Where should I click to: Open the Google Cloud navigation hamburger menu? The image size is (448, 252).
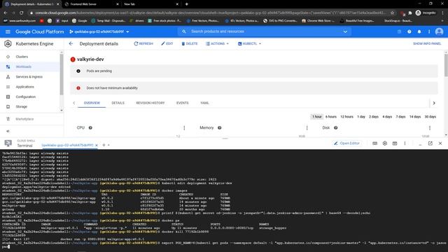8,31
